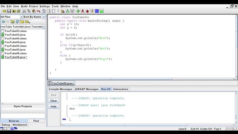Click the cascade windows icon at bottom-left
The width and height of the screenshot is (238, 134).
tap(16, 129)
